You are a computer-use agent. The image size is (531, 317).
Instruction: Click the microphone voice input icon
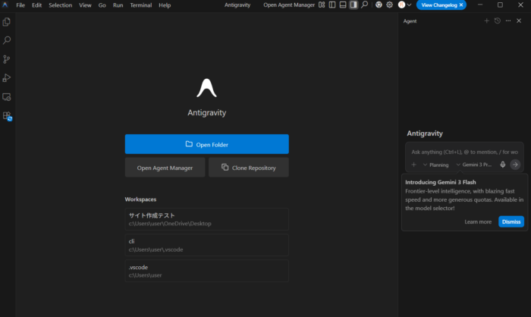[502, 165]
